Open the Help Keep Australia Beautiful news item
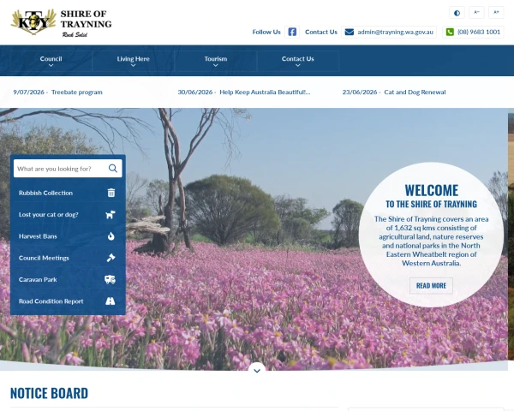This screenshot has height=411, width=514. point(265,92)
